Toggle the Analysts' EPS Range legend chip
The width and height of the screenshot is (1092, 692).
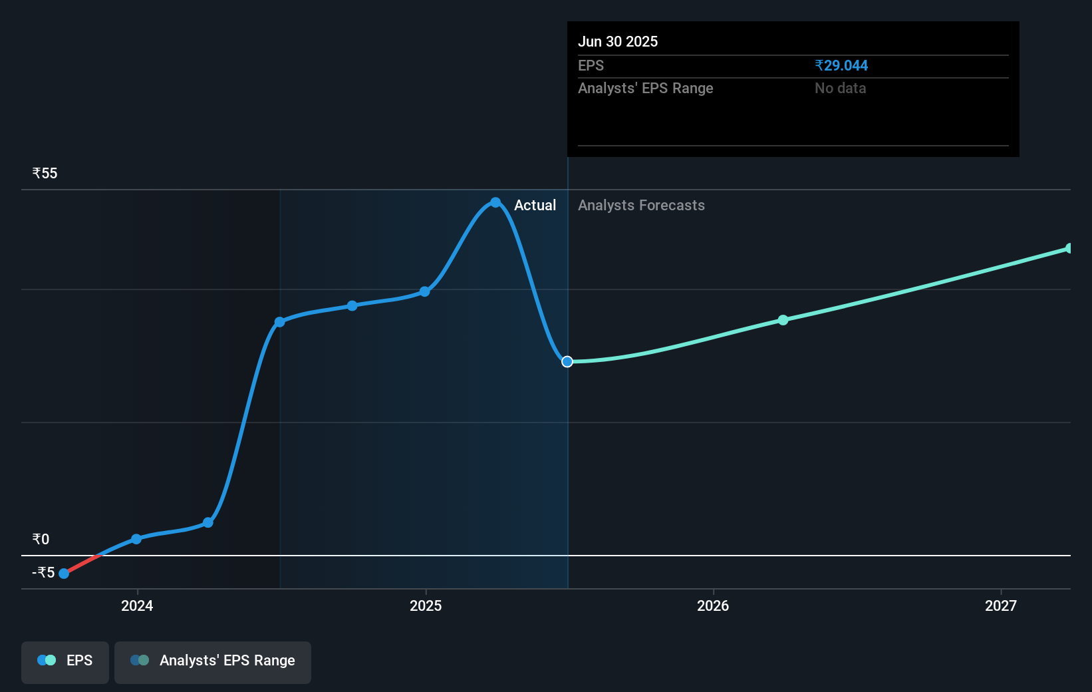click(212, 662)
